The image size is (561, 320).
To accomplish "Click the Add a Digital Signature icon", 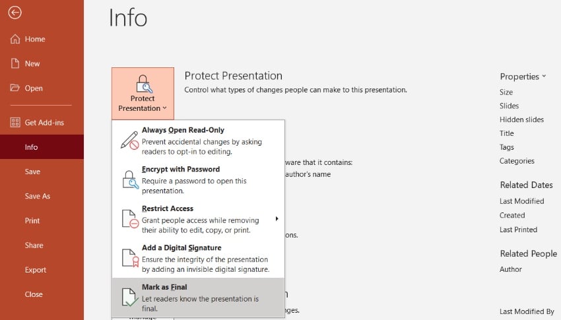I will (129, 257).
